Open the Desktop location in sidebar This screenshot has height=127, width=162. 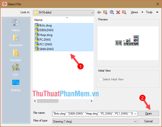[x=16, y=86]
